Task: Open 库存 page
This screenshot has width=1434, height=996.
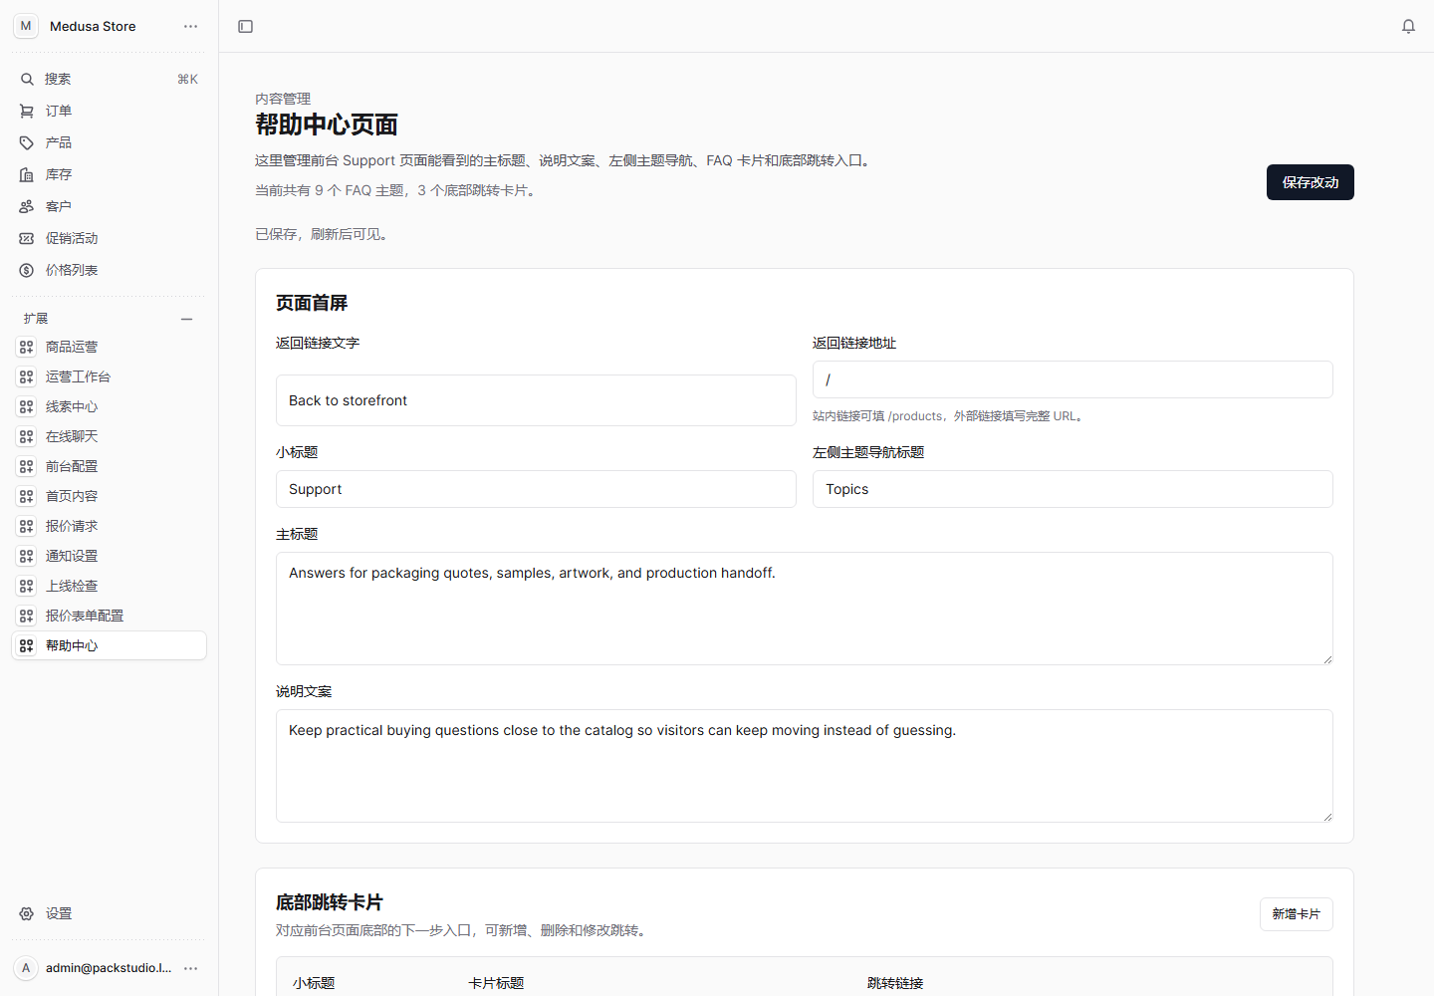Action: point(110,174)
